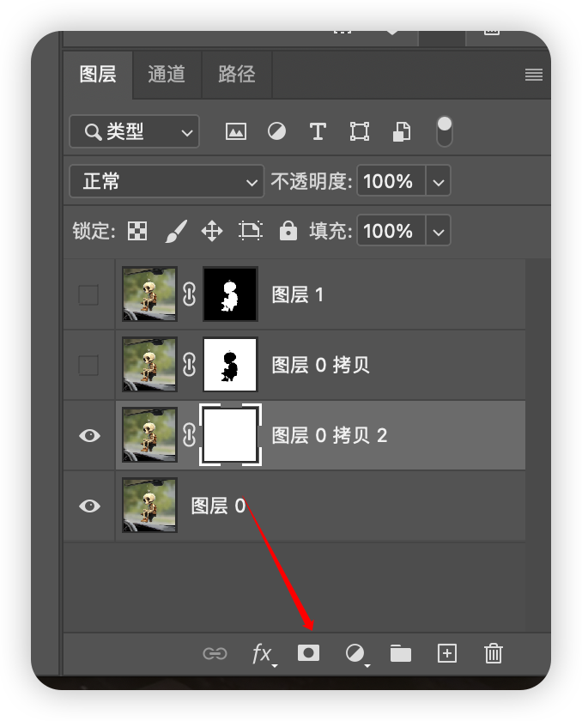Toggle mask link on 图层 0 拷贝
Screen dimensions: 582x721
click(x=190, y=365)
